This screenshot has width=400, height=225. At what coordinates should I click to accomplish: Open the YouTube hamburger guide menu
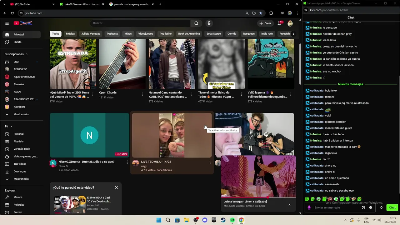coord(7,23)
